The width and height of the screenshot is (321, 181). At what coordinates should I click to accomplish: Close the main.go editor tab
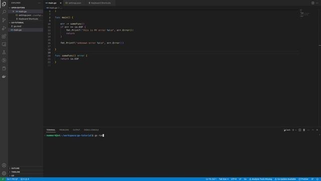[61, 3]
